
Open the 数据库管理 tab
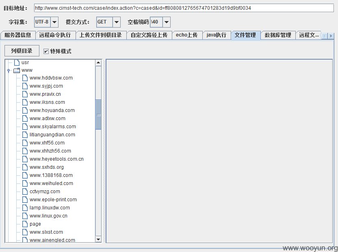pyautogui.click(x=278, y=35)
